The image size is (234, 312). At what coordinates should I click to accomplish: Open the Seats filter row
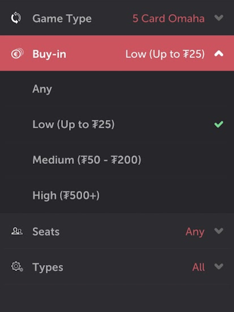pyautogui.click(x=117, y=231)
